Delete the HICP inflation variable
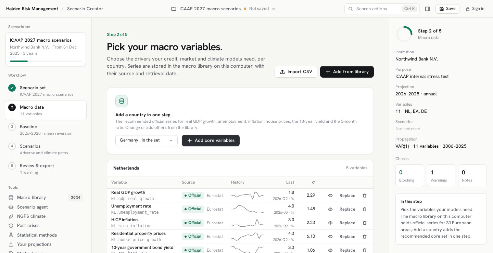The image size is (493, 253). pyautogui.click(x=365, y=223)
